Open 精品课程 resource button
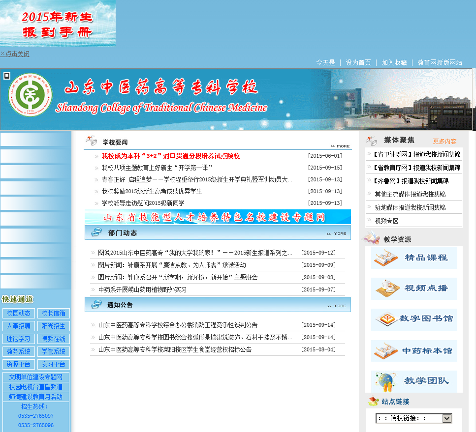476x432 pixels. [x=414, y=258]
